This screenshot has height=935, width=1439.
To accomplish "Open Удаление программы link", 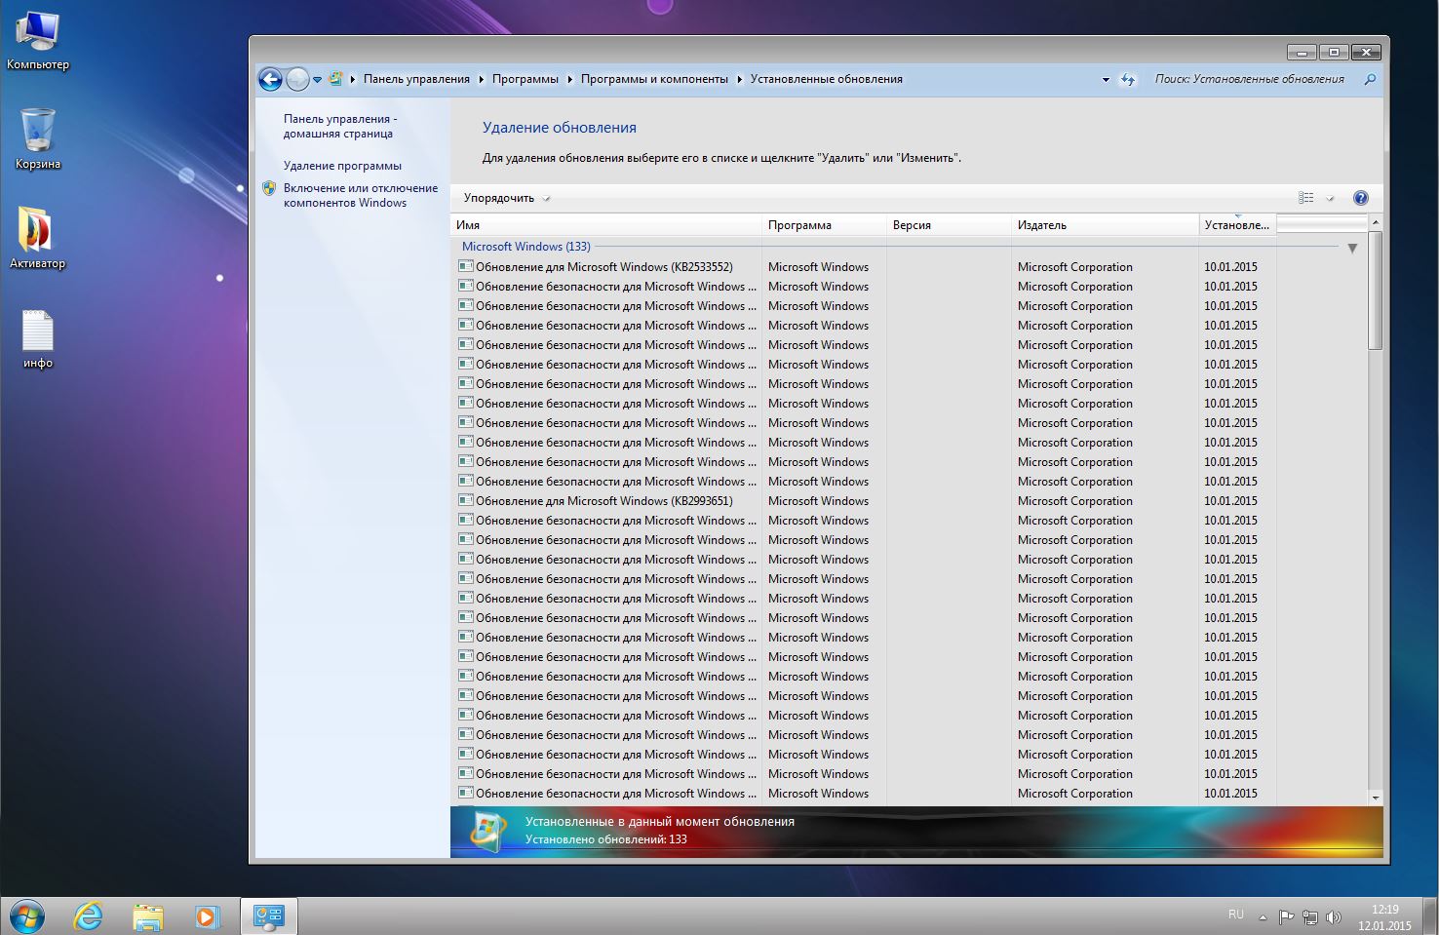I will click(x=342, y=166).
